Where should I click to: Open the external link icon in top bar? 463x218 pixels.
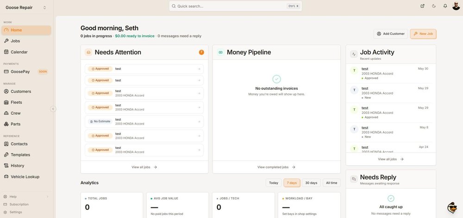(423, 6)
